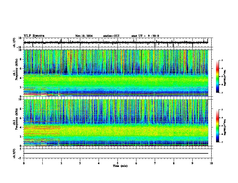Click the "-7" tick on ch.2 color bar

tap(221, 142)
